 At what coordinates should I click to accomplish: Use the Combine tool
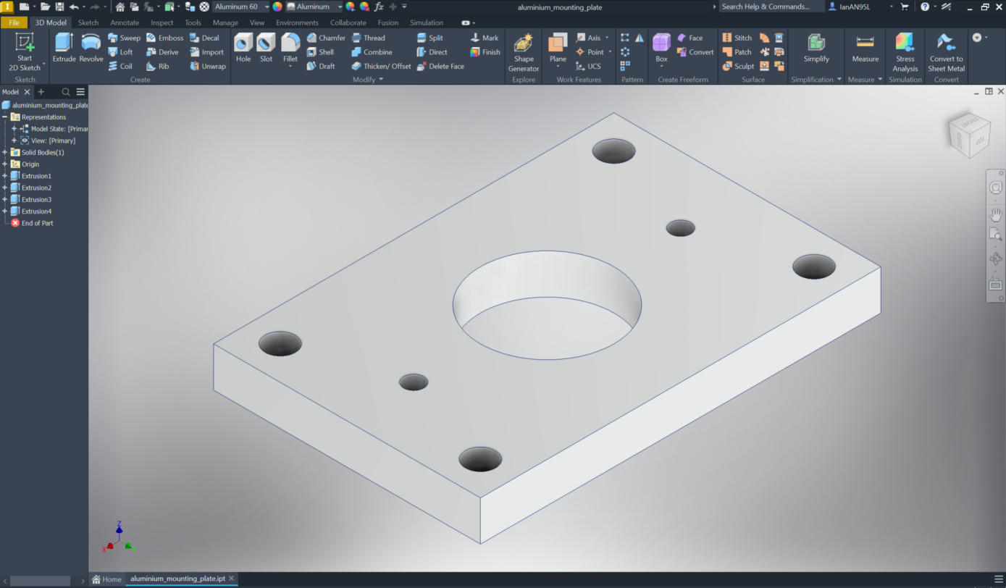tap(372, 52)
